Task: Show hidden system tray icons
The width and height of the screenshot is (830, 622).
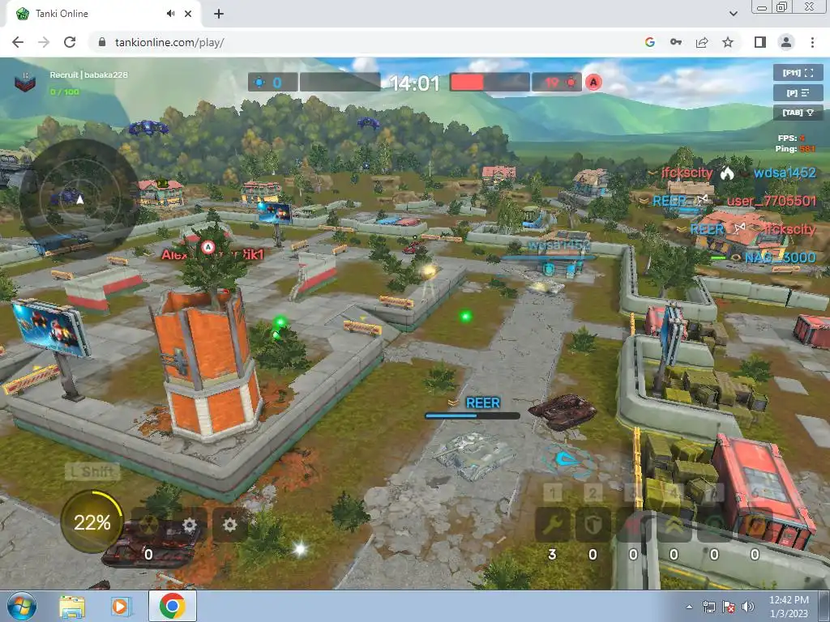Action: (x=689, y=607)
